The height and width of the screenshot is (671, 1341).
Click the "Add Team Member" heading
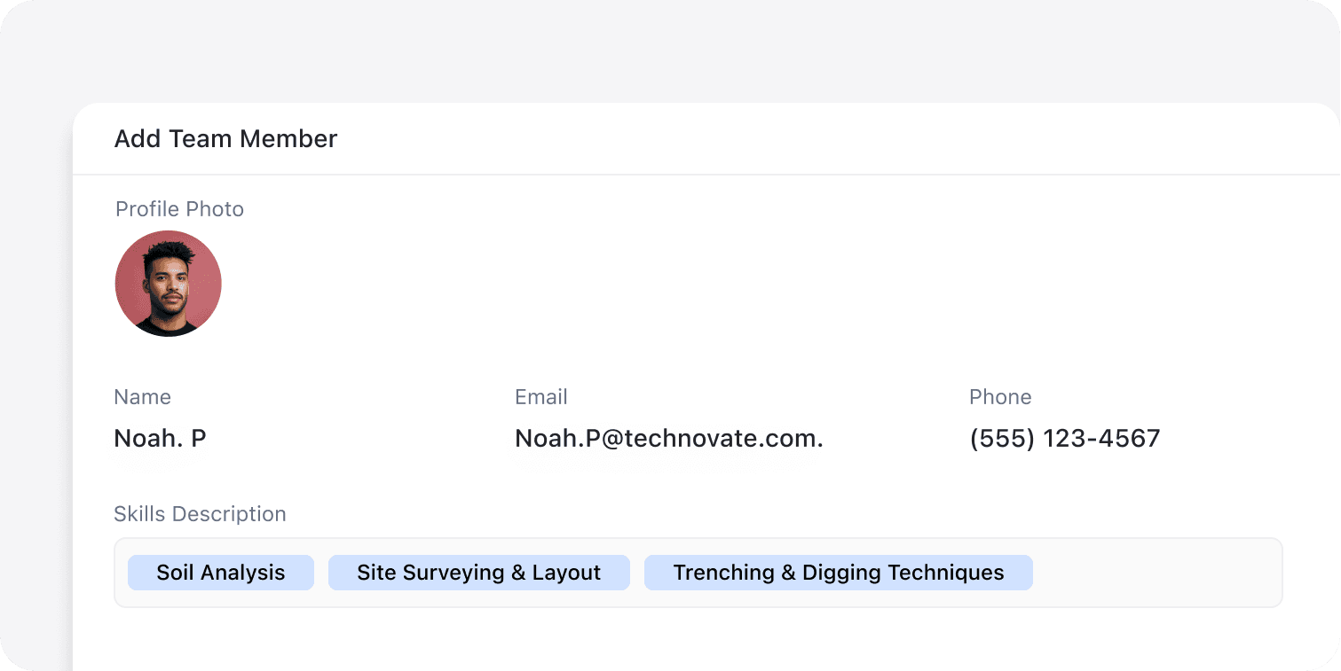(x=225, y=139)
